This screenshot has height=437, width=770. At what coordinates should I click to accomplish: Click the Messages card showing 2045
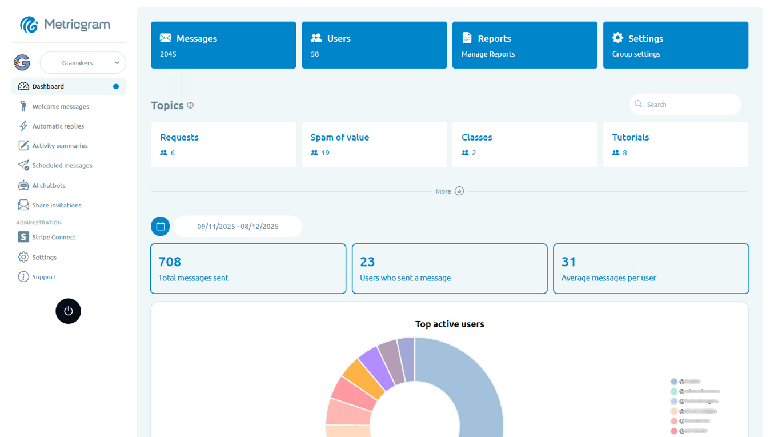click(x=223, y=45)
